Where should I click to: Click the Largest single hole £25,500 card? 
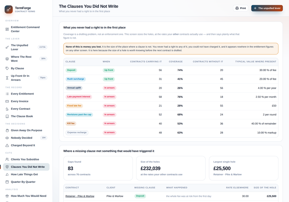[x=243, y=168]
